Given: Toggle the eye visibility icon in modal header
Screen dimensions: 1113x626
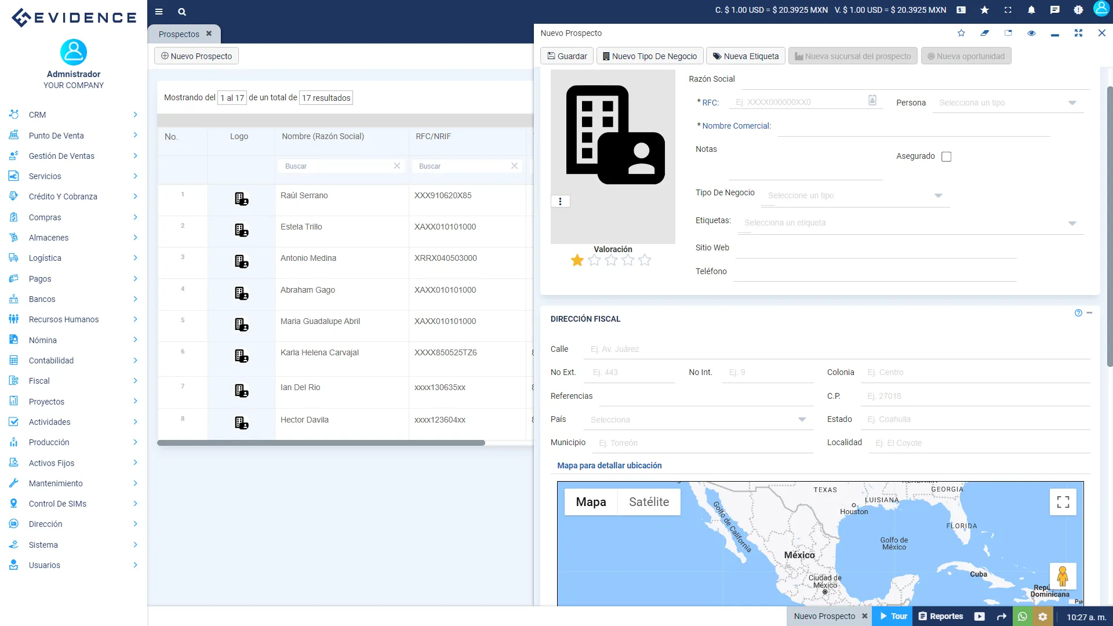Looking at the screenshot, I should coord(1032,33).
